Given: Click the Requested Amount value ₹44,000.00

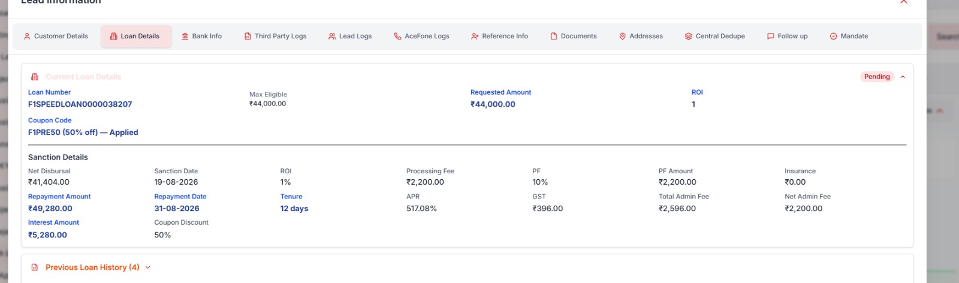Looking at the screenshot, I should 493,104.
